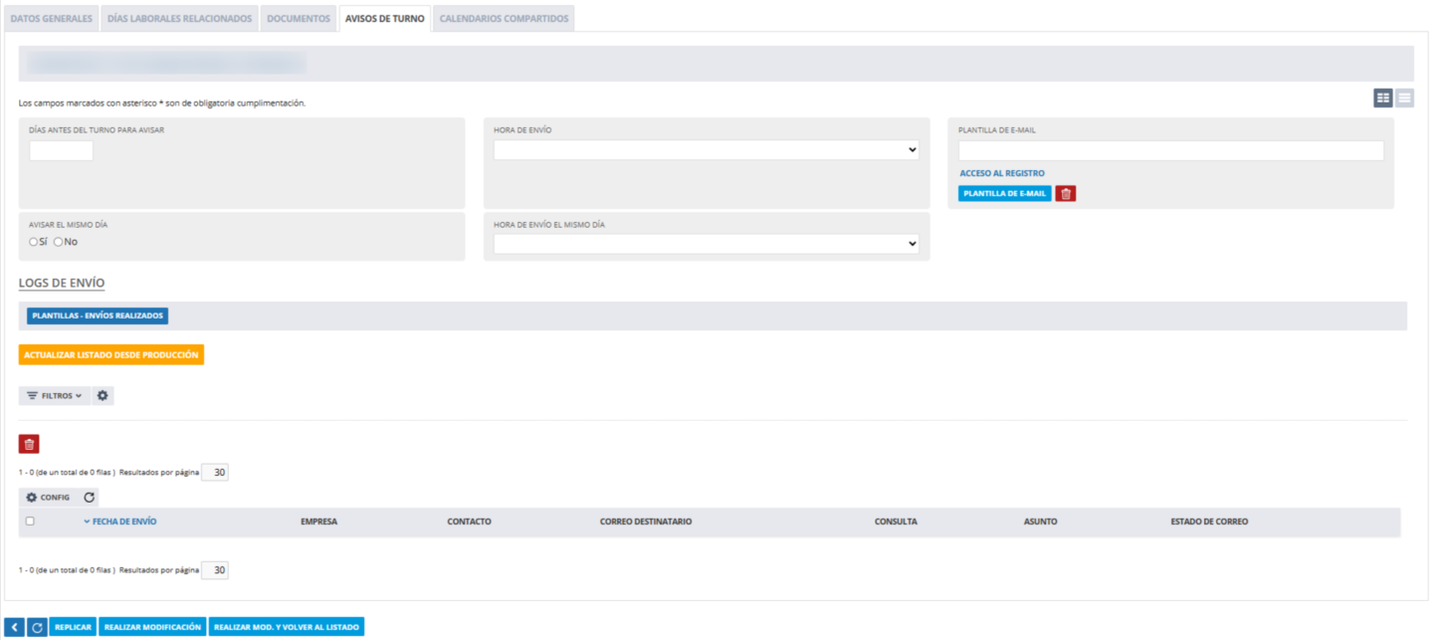
Task: Click the Actualizar listado desde producción button
Action: coord(111,354)
